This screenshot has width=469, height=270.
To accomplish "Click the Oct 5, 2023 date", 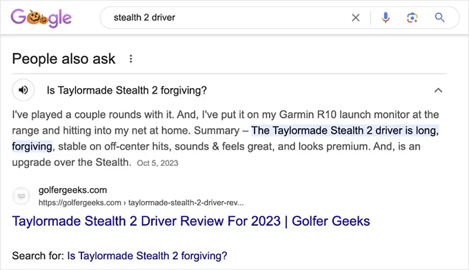I will (x=158, y=163).
